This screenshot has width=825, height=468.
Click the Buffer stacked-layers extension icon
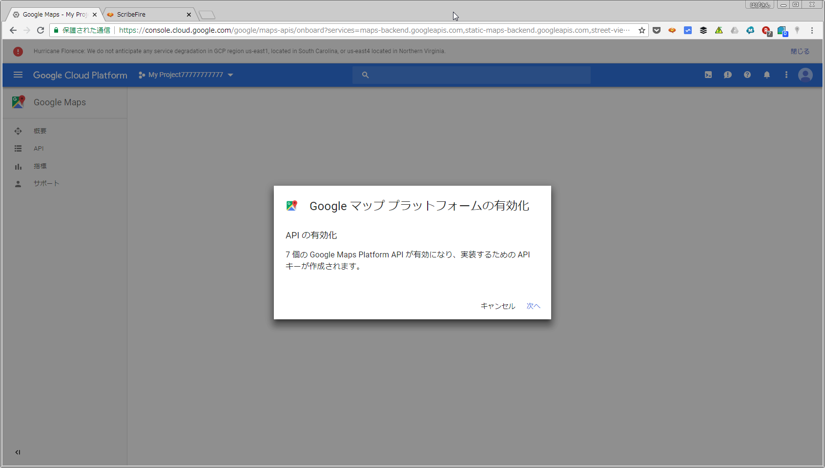pos(703,30)
